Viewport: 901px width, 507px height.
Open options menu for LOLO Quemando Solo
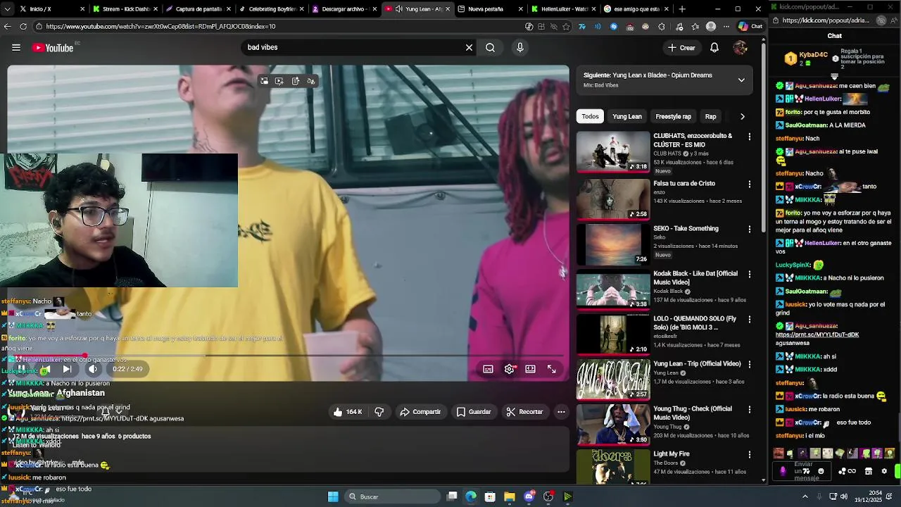click(x=749, y=320)
